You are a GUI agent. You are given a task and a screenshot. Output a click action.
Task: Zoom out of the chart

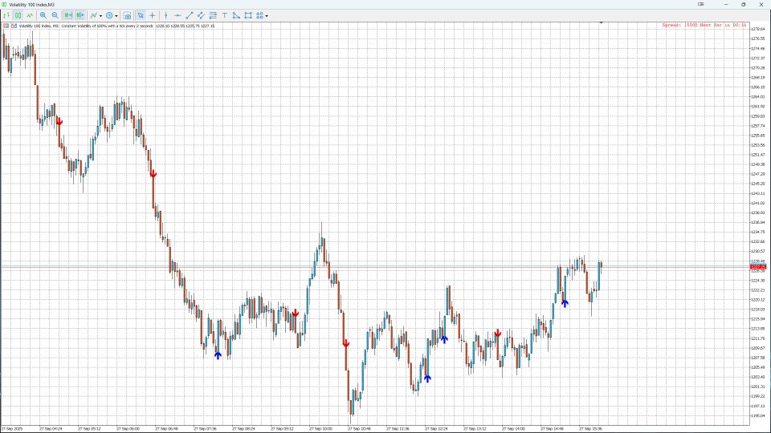point(55,16)
